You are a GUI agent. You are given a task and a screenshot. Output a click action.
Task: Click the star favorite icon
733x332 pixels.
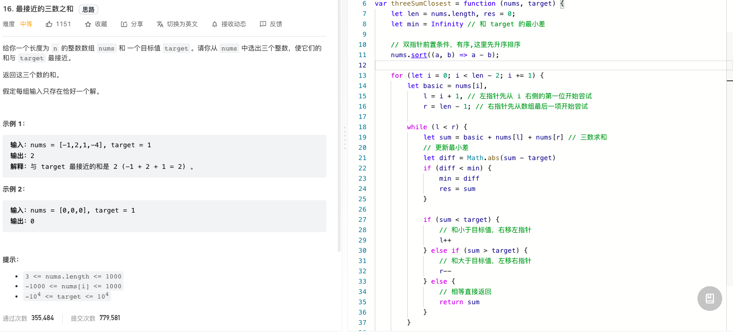88,24
